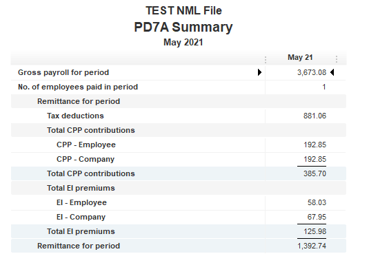The width and height of the screenshot is (369, 276).
Task: Click the Remittance for period section header
Action: click(79, 101)
